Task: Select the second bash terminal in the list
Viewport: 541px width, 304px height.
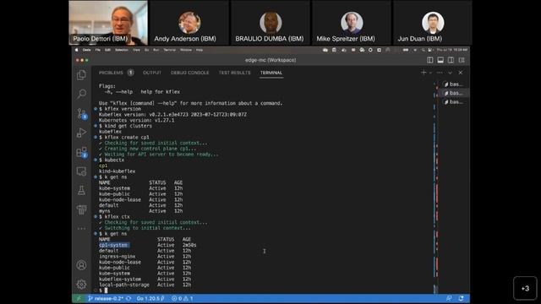Action: (453, 93)
